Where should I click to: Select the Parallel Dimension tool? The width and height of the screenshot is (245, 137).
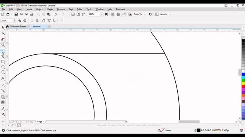[x=3, y=85]
